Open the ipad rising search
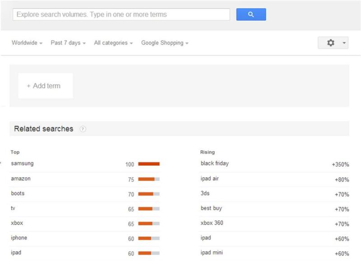 pos(206,238)
